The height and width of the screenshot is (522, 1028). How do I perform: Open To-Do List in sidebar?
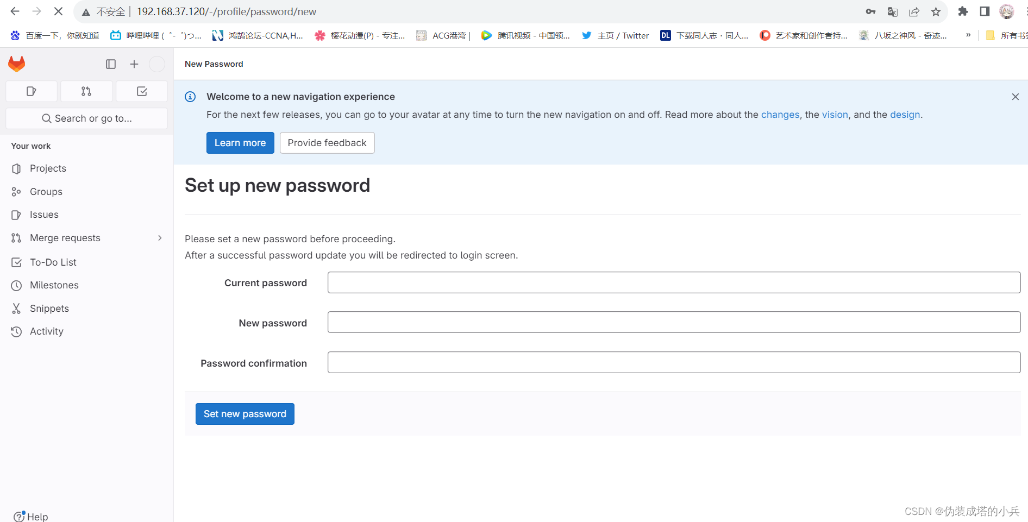tap(87, 262)
